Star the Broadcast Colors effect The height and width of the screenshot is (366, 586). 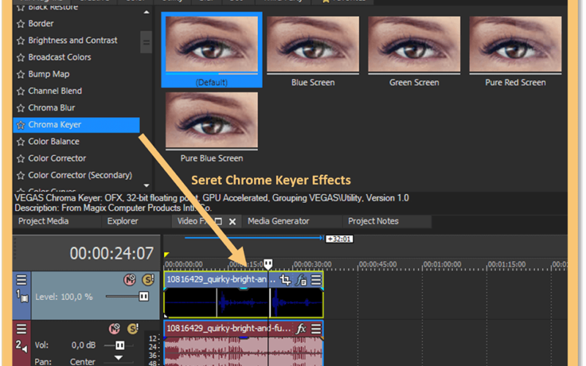pyautogui.click(x=21, y=58)
